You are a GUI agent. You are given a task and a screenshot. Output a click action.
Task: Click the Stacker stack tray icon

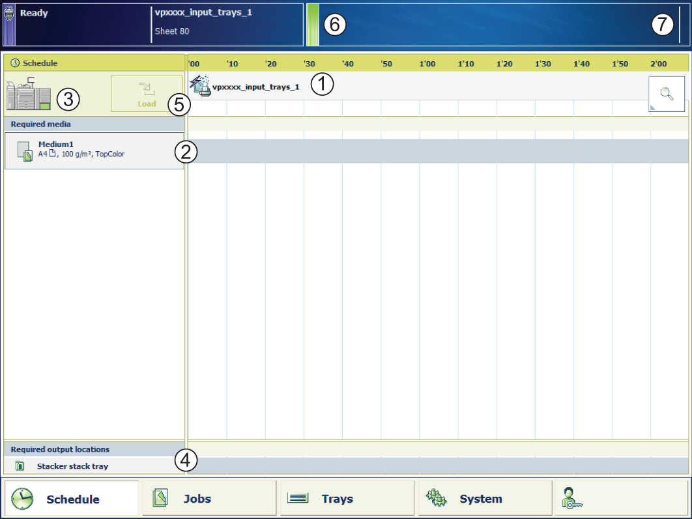pyautogui.click(x=20, y=466)
